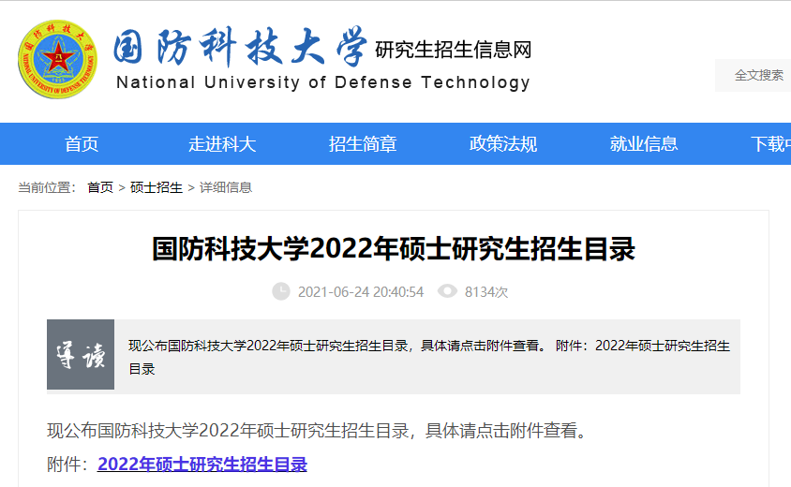Click the National University of Defense Technology text
This screenshot has width=791, height=487.
click(322, 82)
